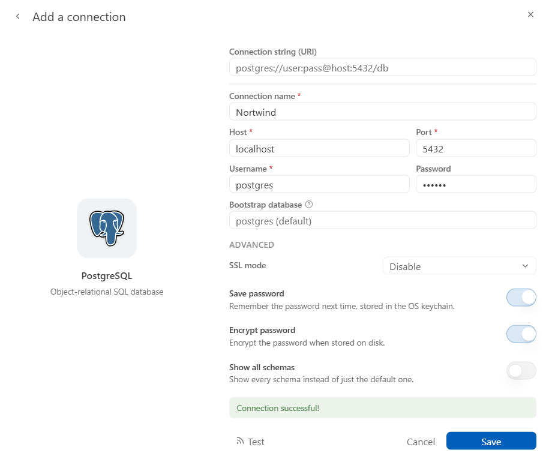Viewport: 546px width, 459px height.
Task: Close the Add a connection dialog
Action: pyautogui.click(x=530, y=14)
